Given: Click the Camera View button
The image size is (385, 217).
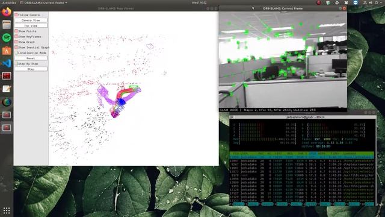Looking at the screenshot, I should [x=31, y=20].
